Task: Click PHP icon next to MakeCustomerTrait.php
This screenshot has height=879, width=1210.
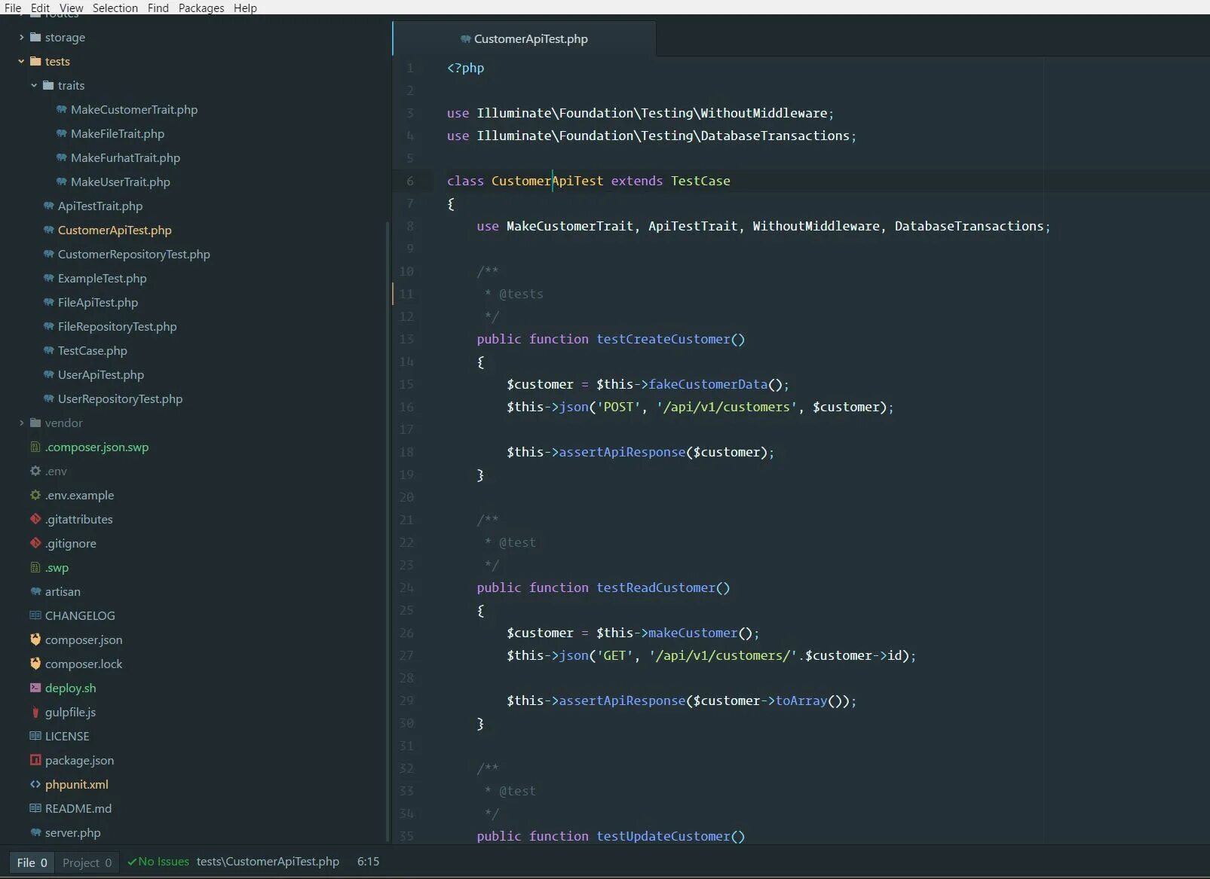Action: click(x=62, y=109)
